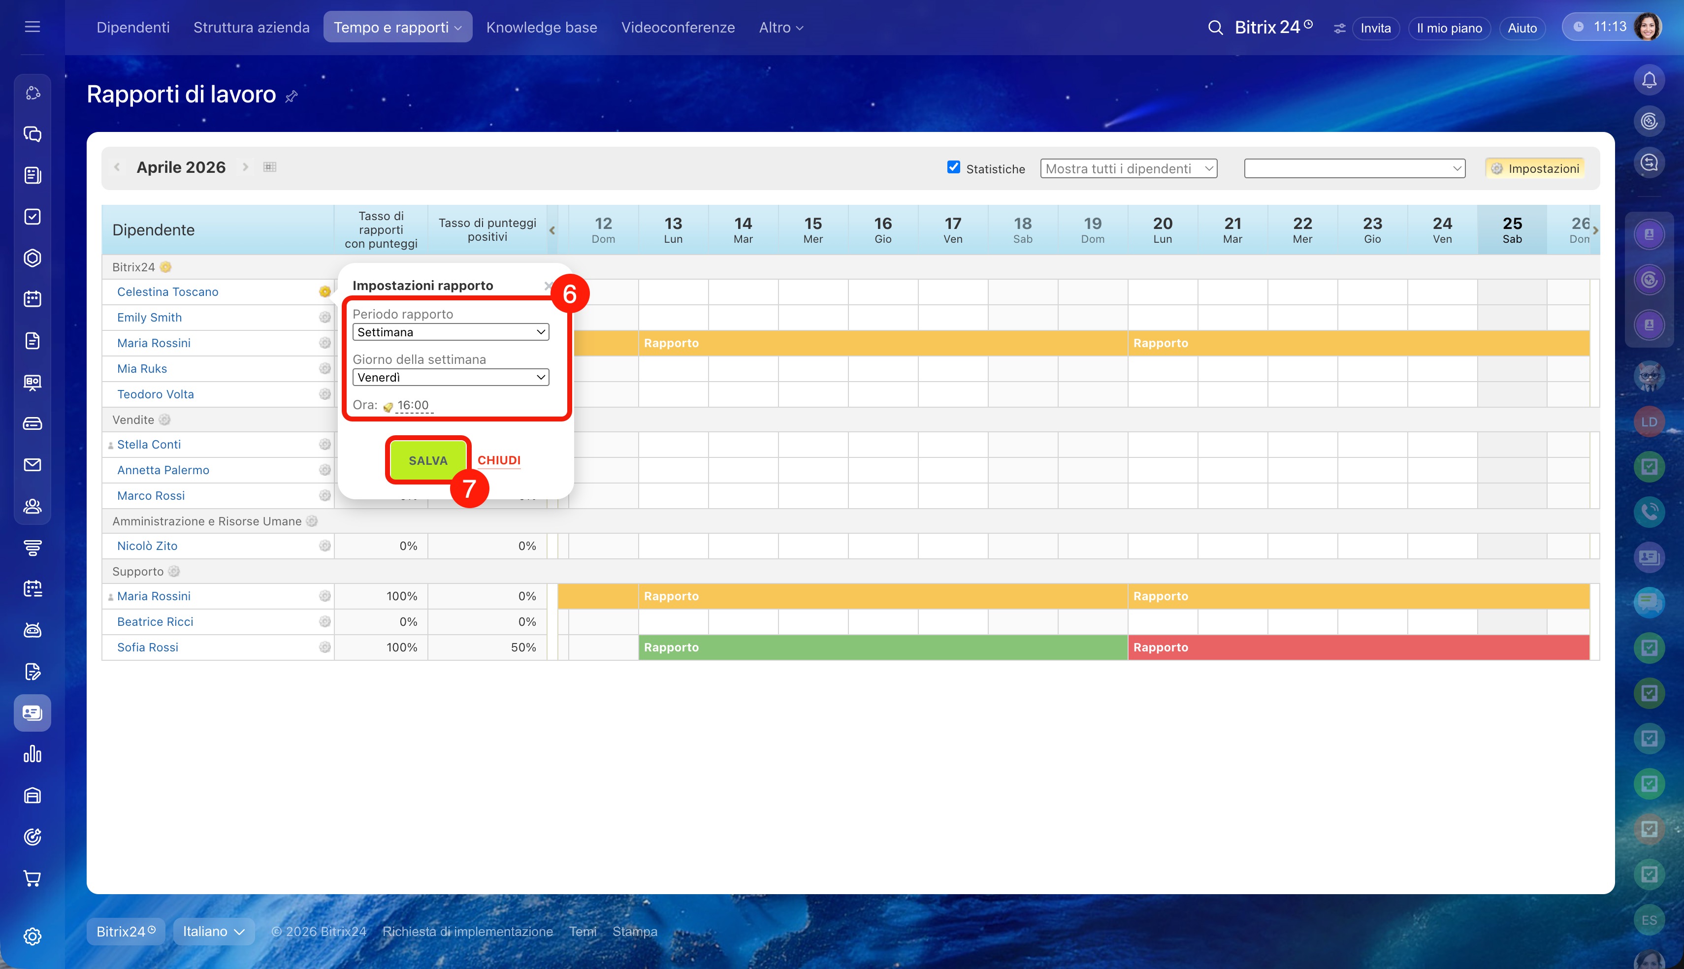Open the Italiano language selector
This screenshot has width=1684, height=969.
(214, 931)
